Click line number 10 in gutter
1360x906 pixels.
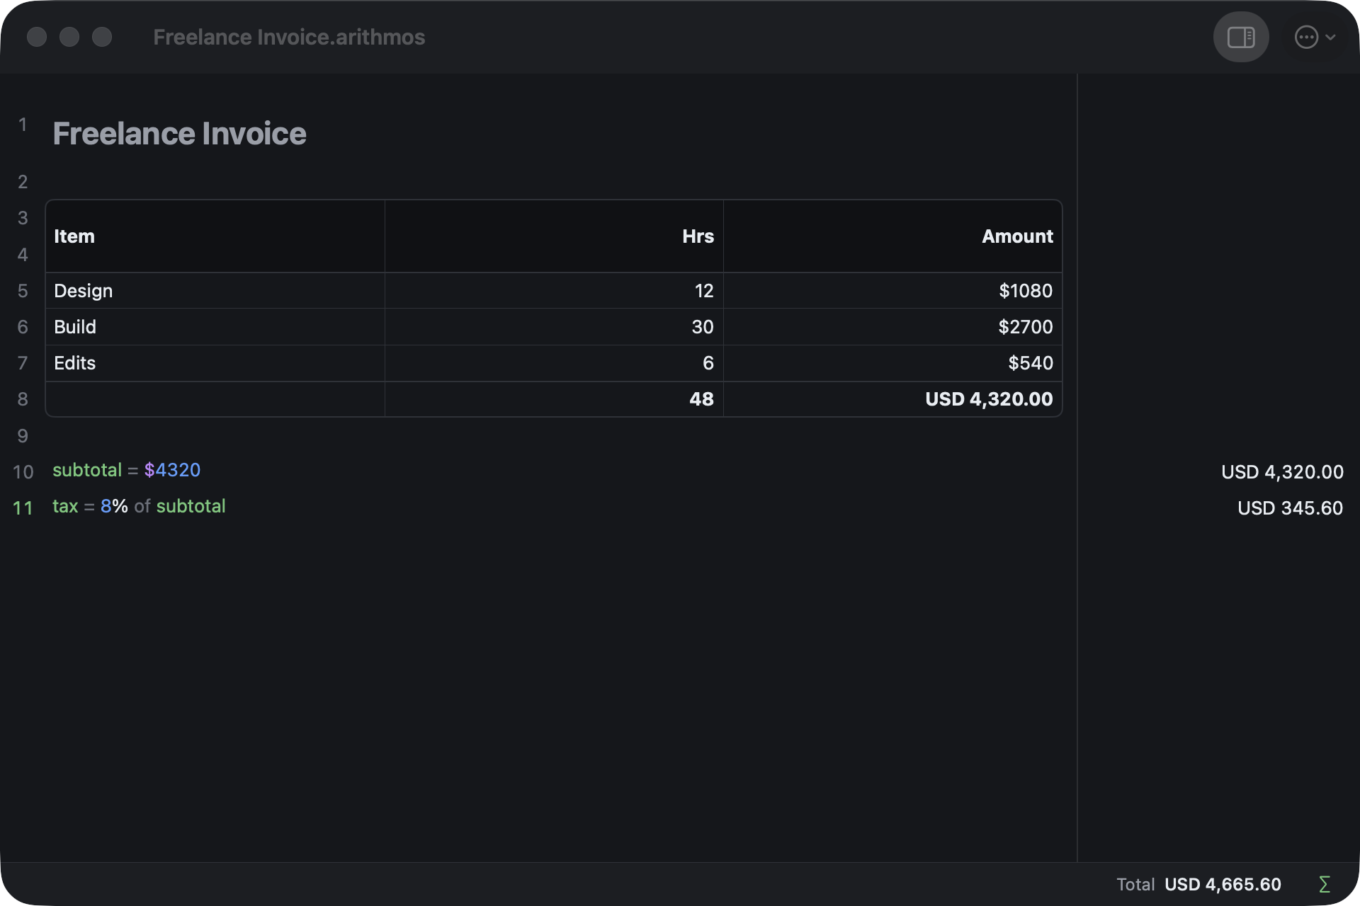pos(23,472)
